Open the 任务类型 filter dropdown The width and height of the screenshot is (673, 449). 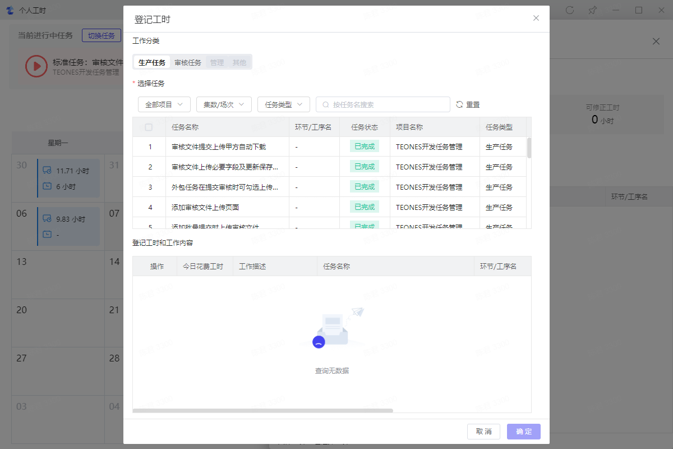[x=283, y=104]
